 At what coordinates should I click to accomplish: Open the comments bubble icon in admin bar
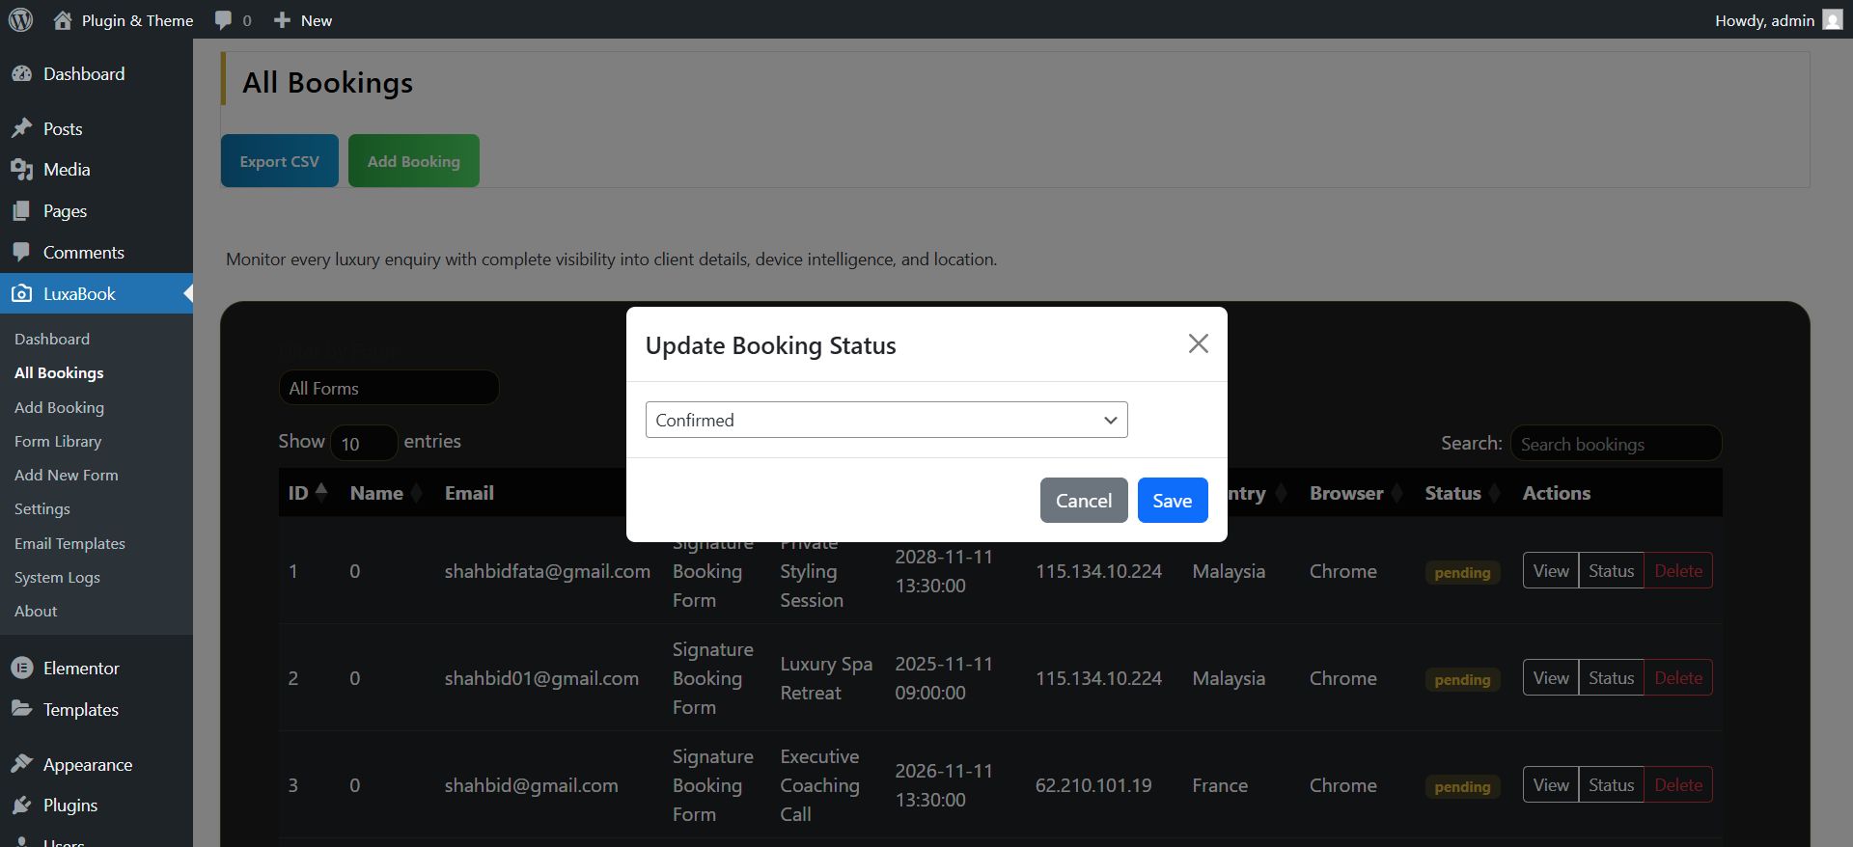223,20
